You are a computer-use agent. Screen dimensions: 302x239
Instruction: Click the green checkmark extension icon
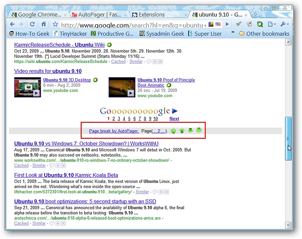click(x=239, y=24)
